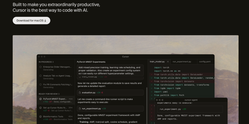Image resolution: width=249 pixels, height=124 pixels.
Task: Click the spinner icon beside Fix PR Comments Fetching
Action: pyautogui.click(x=40, y=85)
